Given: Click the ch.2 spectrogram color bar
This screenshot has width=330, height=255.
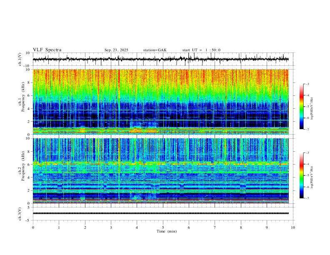Looking at the screenshot, I should (x=301, y=175).
